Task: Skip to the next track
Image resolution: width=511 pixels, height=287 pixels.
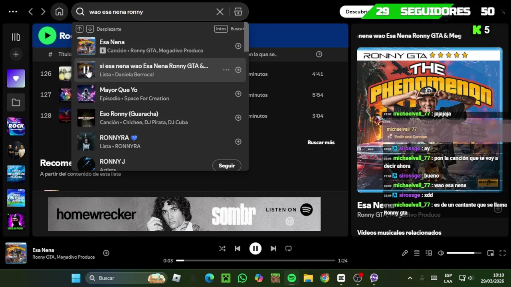Action: tap(273, 248)
